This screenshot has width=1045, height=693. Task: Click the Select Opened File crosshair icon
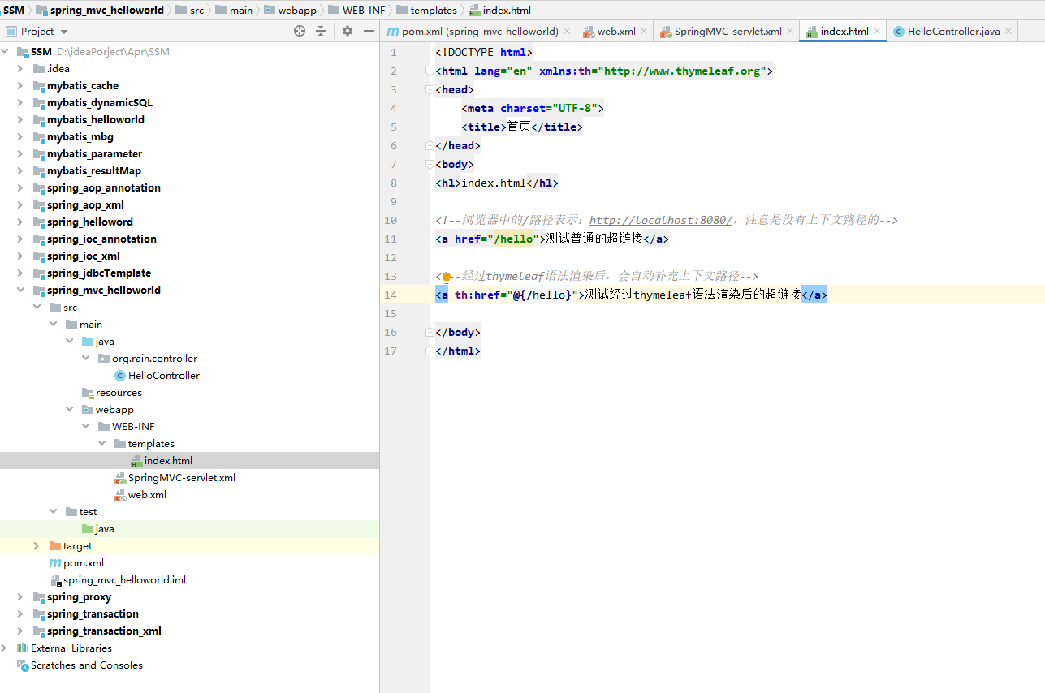click(300, 31)
